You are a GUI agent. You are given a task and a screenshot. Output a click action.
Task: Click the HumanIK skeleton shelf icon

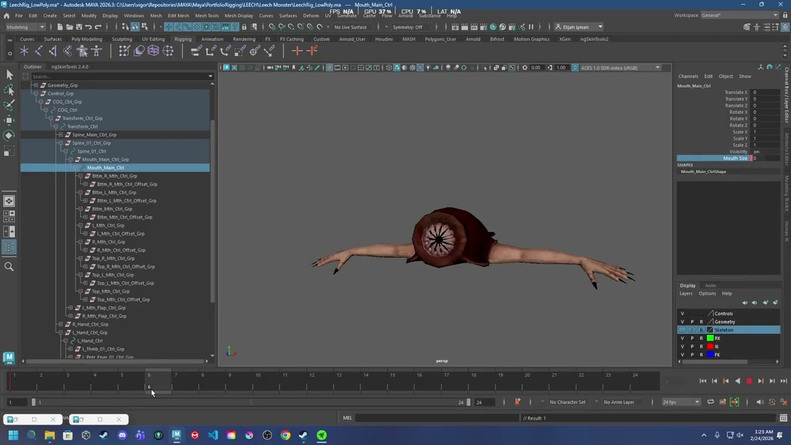(96, 51)
